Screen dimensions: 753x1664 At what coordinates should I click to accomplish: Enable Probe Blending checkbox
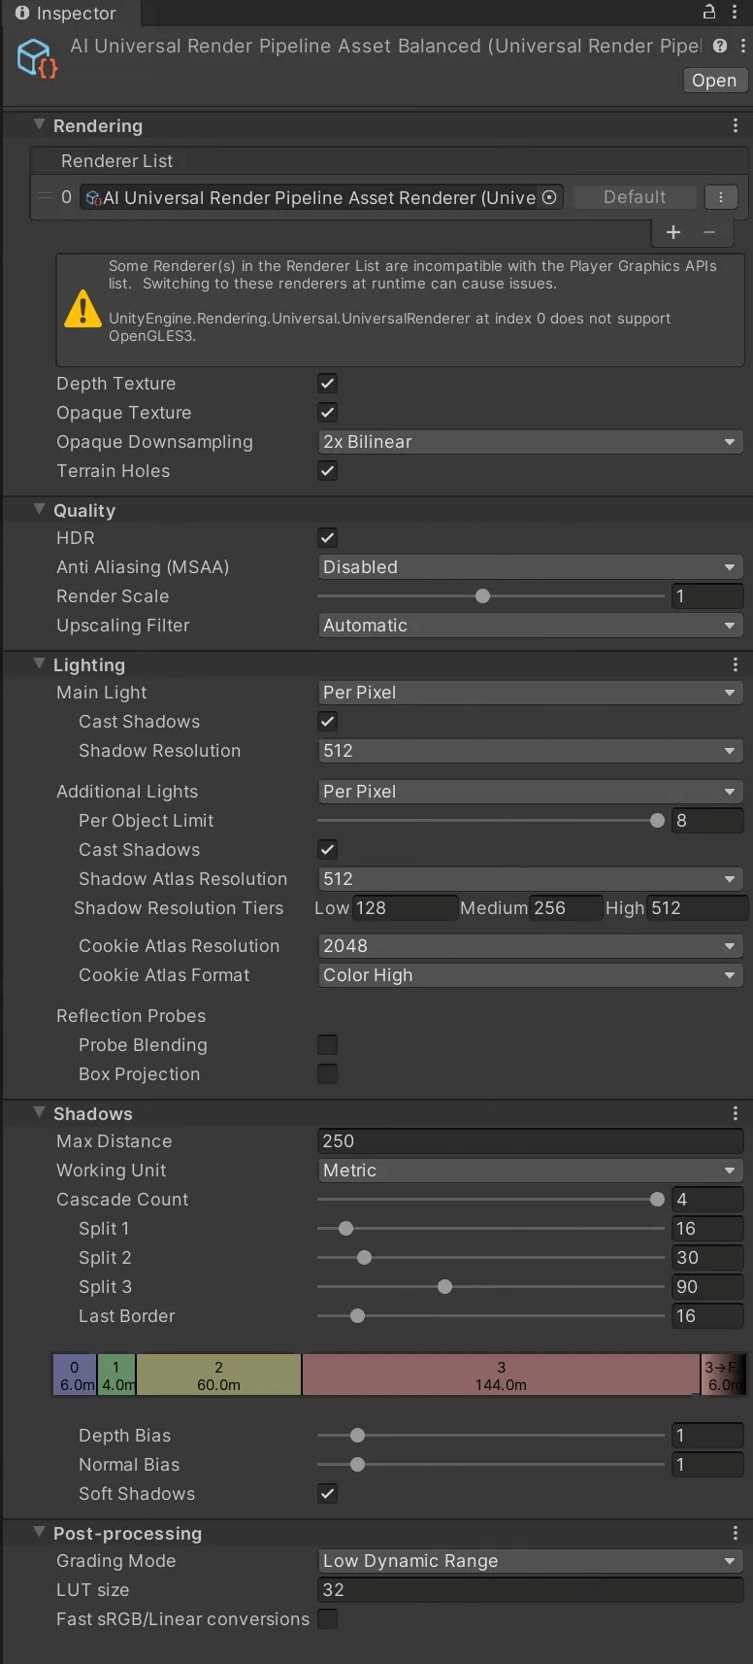328,1045
